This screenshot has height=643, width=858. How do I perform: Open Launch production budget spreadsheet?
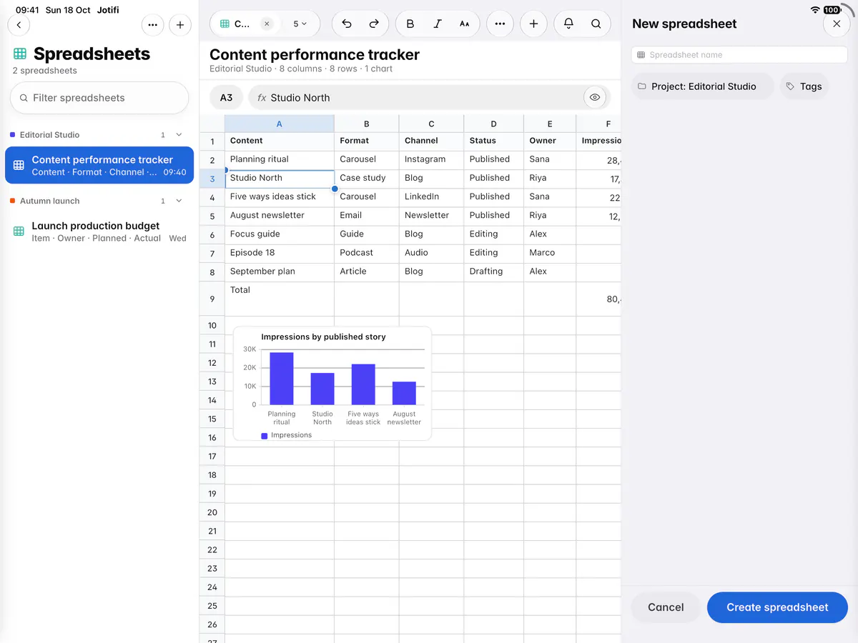(99, 231)
